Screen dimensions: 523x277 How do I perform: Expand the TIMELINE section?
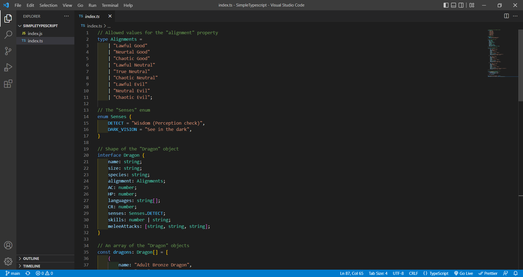tap(45, 266)
